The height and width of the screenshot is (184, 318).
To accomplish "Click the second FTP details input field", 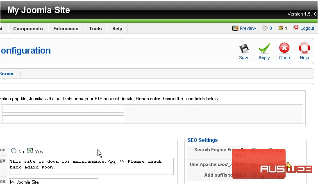I will pos(63,119).
